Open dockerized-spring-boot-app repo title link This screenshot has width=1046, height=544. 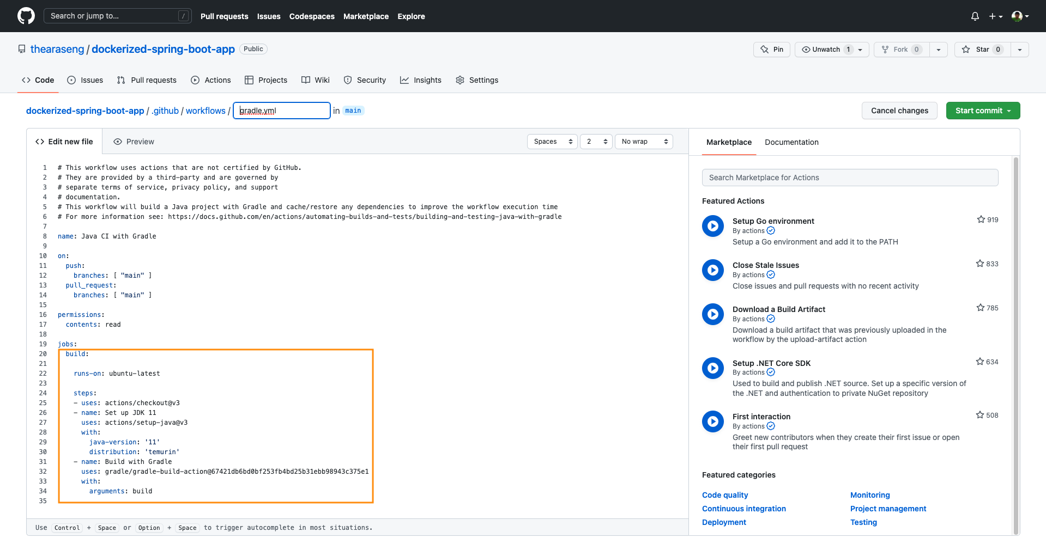(x=163, y=49)
